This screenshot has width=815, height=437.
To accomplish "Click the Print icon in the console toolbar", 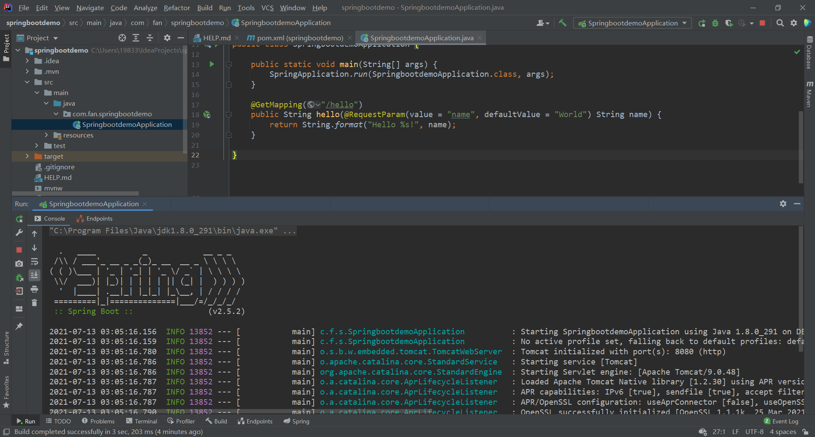I will point(34,290).
